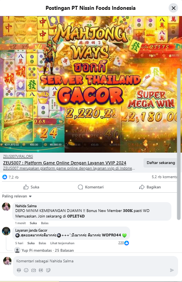Image resolution: width=182 pixels, height=282 pixels.
Task: Open the ZEUS007 platform title link
Action: pyautogui.click(x=65, y=163)
